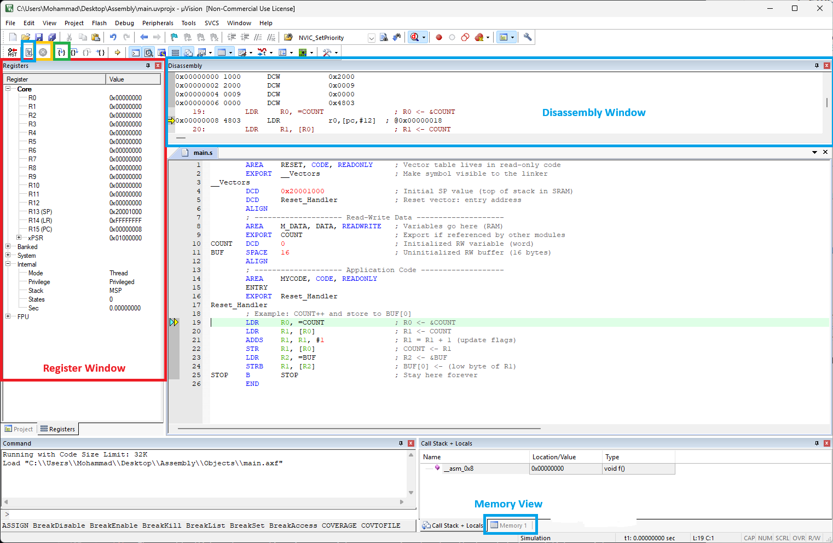The width and height of the screenshot is (833, 543).
Task: Switch to the Project tab
Action: point(19,429)
